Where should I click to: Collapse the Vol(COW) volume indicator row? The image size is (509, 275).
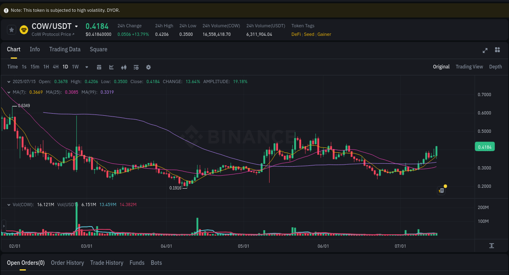point(8,205)
